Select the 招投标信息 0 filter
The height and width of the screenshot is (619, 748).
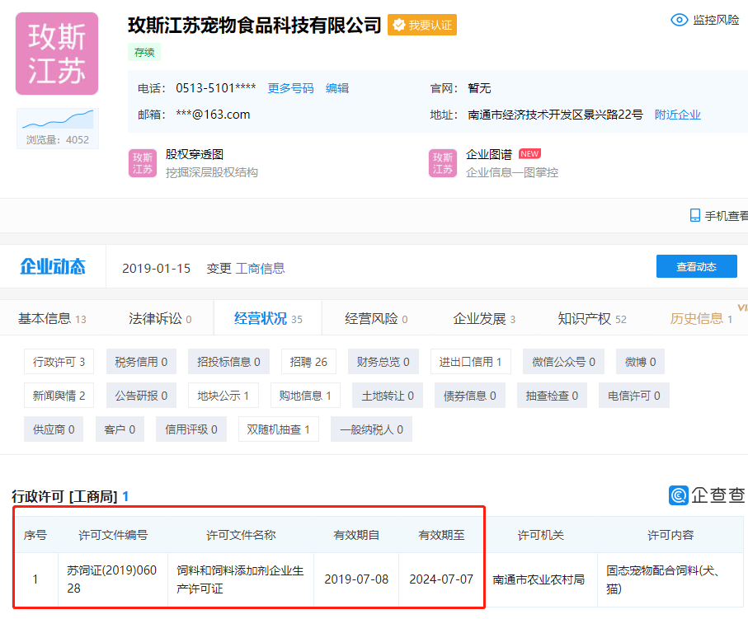[228, 362]
